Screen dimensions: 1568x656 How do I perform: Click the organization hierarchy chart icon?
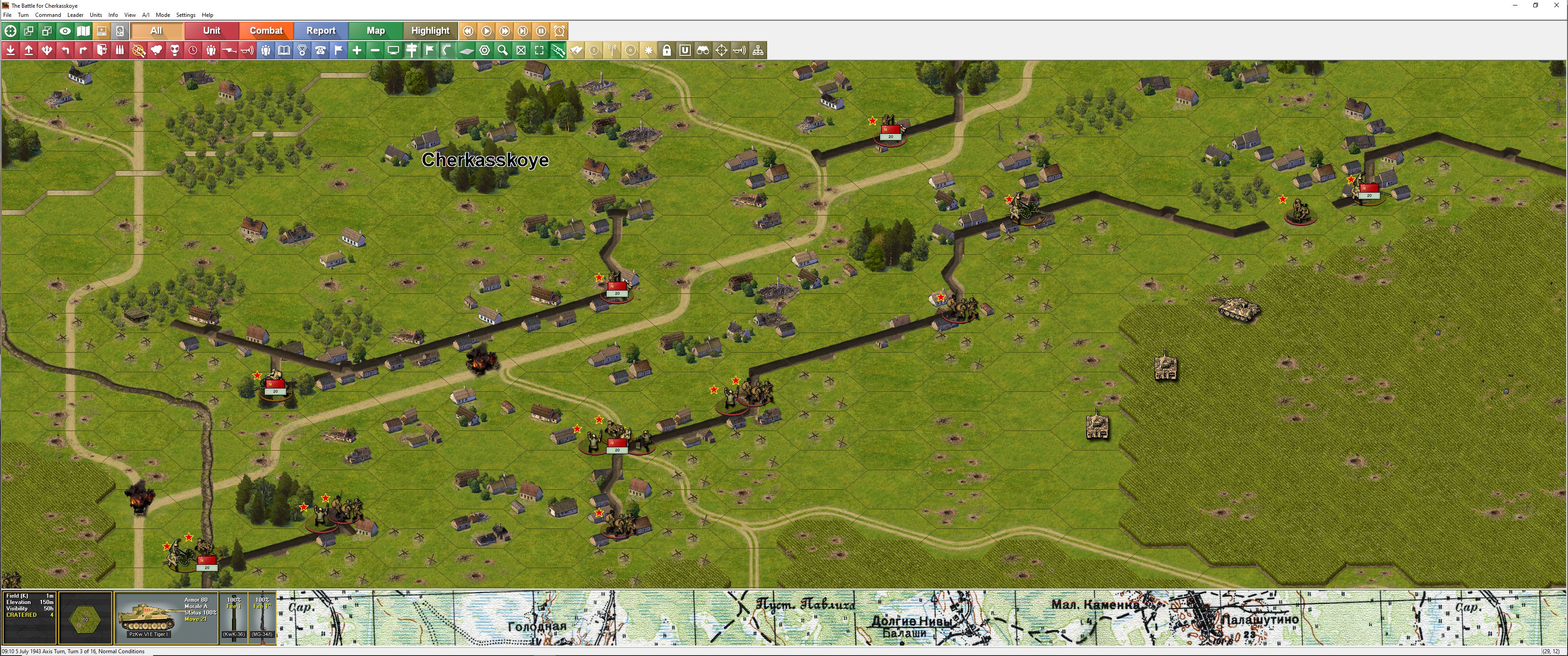coord(758,51)
